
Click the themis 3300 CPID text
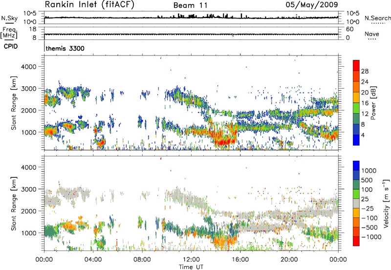[65, 48]
